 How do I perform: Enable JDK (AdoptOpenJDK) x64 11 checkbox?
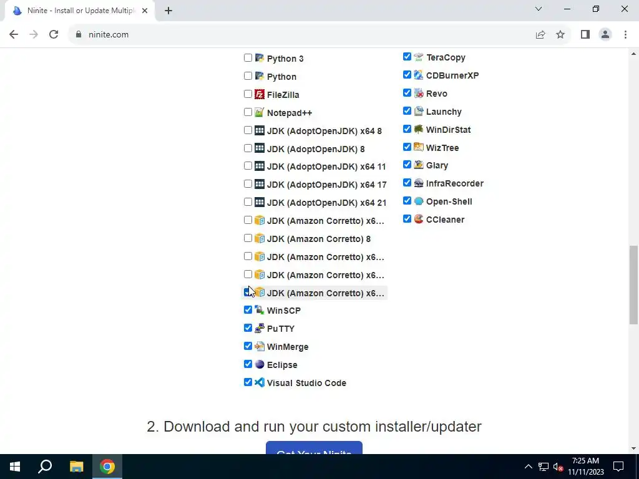click(x=248, y=166)
